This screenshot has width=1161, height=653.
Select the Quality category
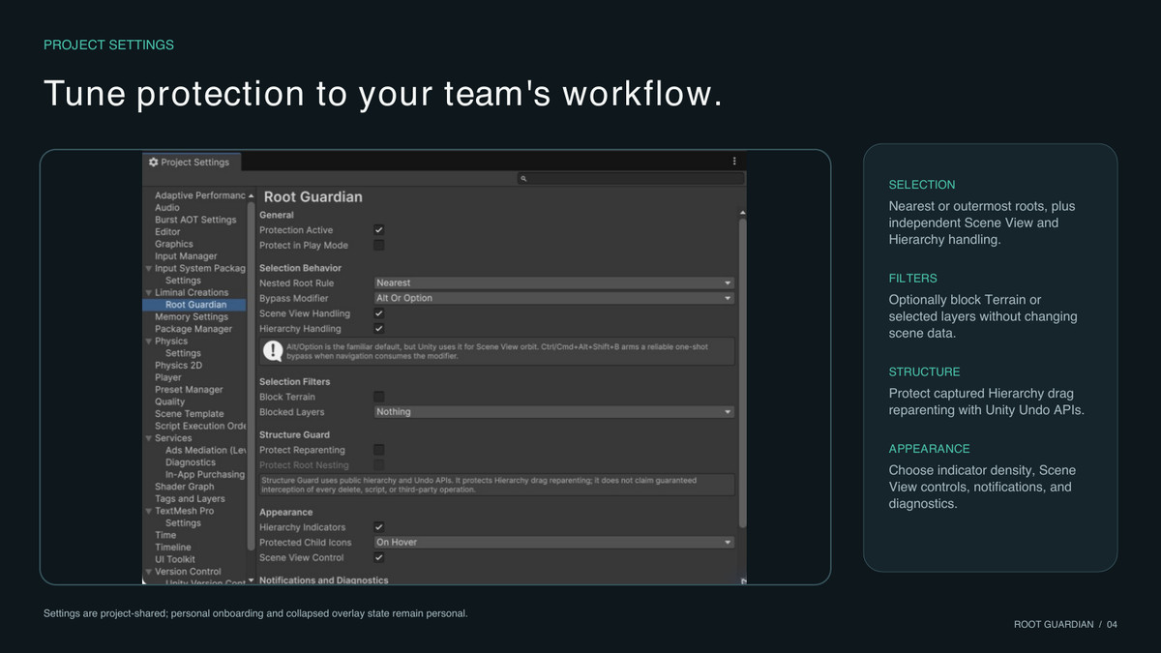pyautogui.click(x=169, y=401)
